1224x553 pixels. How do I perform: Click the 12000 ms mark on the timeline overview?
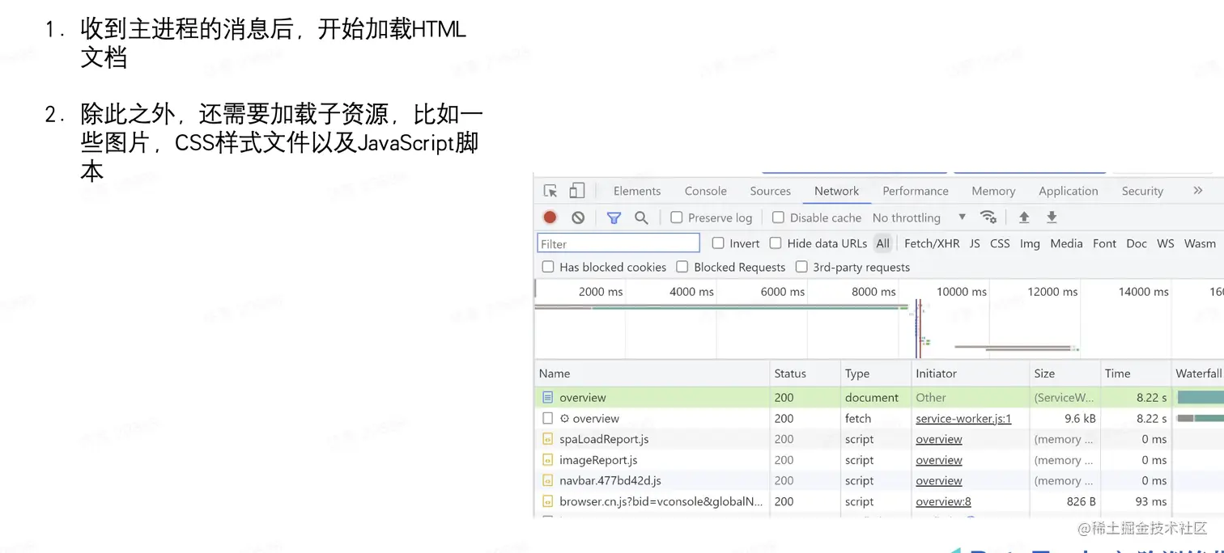1052,291
